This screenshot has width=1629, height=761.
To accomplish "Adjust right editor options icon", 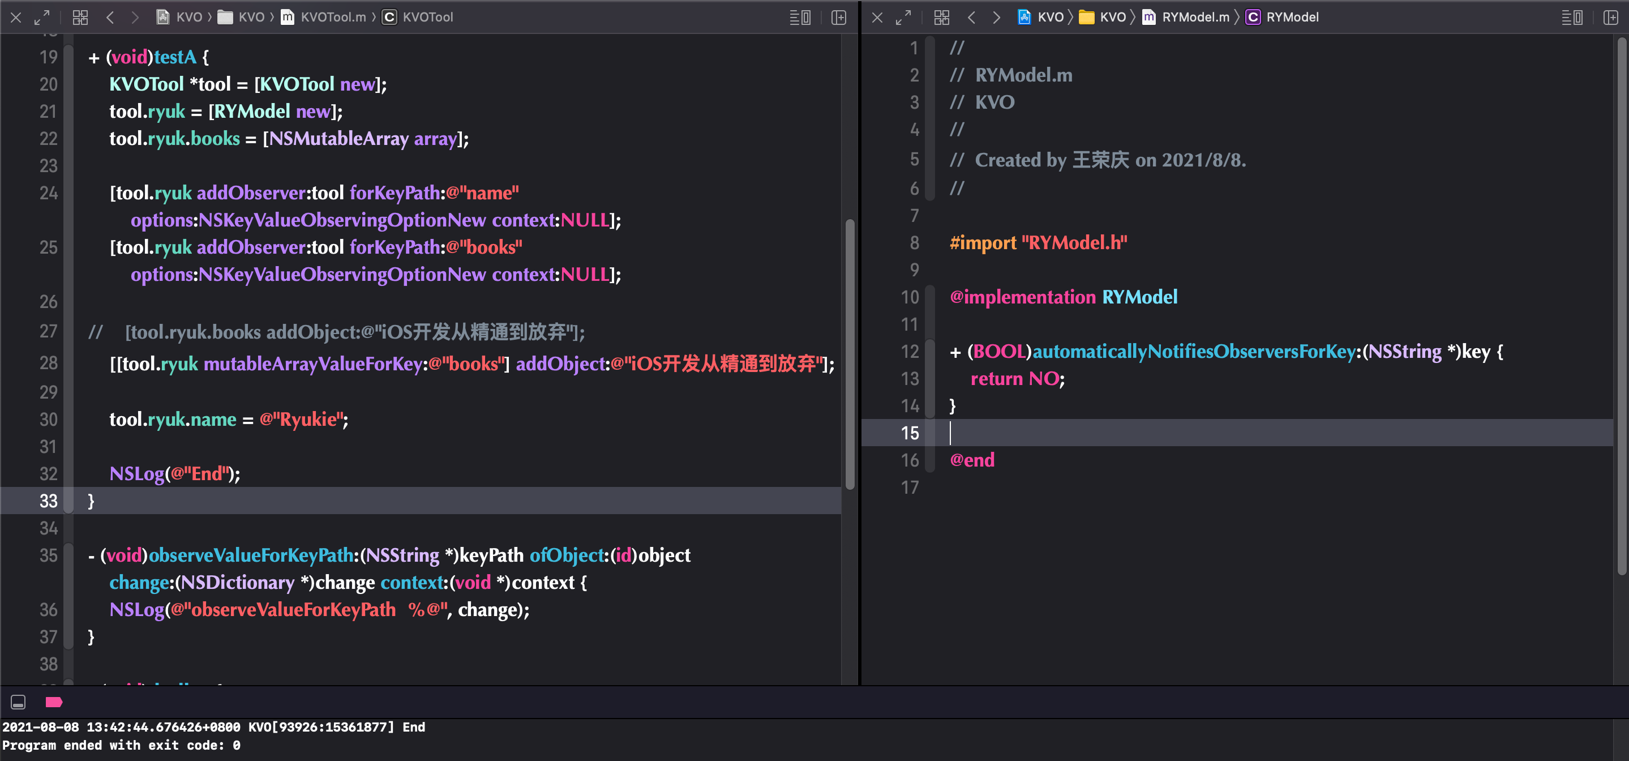I will 1572,17.
